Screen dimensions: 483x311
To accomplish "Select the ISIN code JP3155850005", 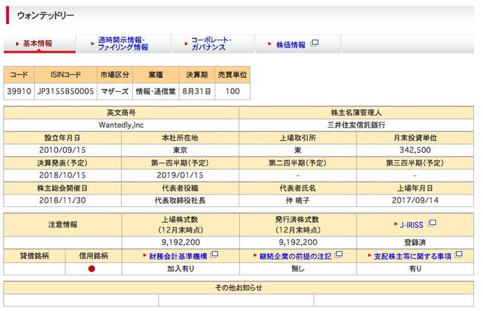I will [65, 91].
